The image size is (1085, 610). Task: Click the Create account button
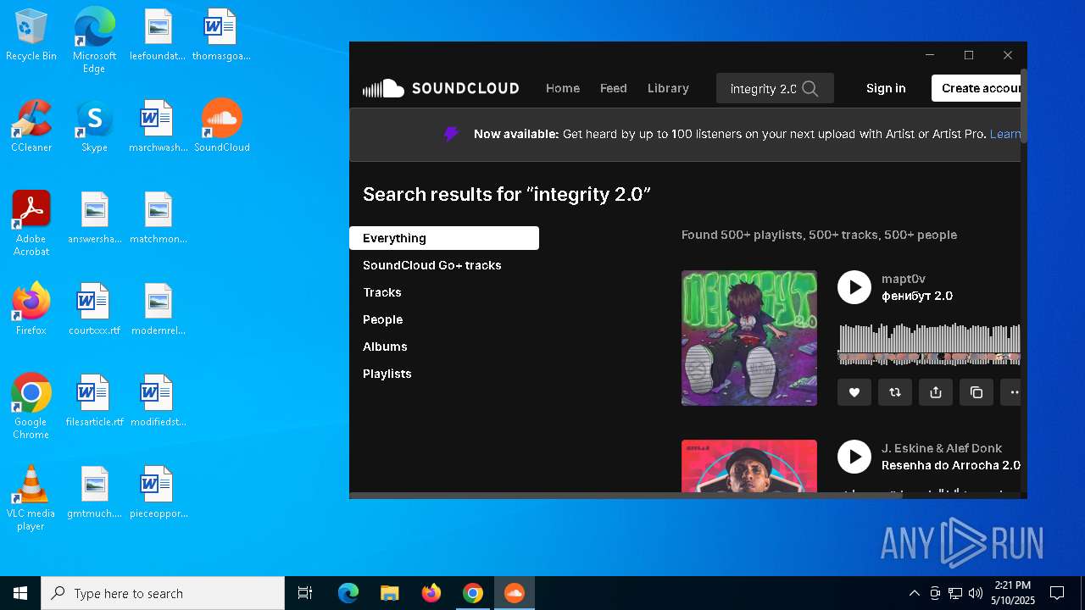976,88
